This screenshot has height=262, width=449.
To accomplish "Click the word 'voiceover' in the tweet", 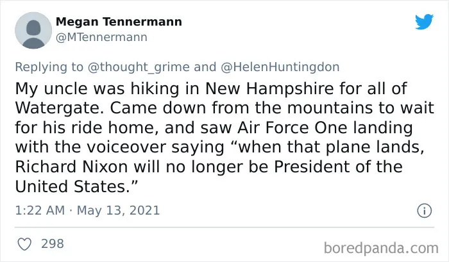I will coord(126,147).
